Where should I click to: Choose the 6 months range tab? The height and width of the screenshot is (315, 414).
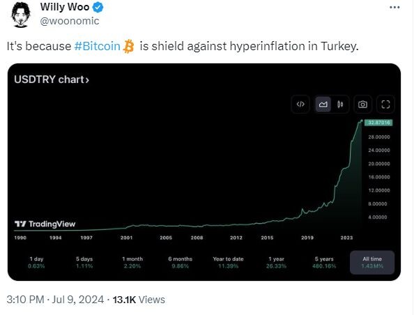click(x=180, y=262)
